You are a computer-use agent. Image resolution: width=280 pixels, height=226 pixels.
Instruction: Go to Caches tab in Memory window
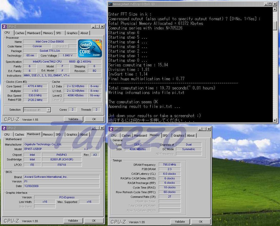tap(126, 136)
